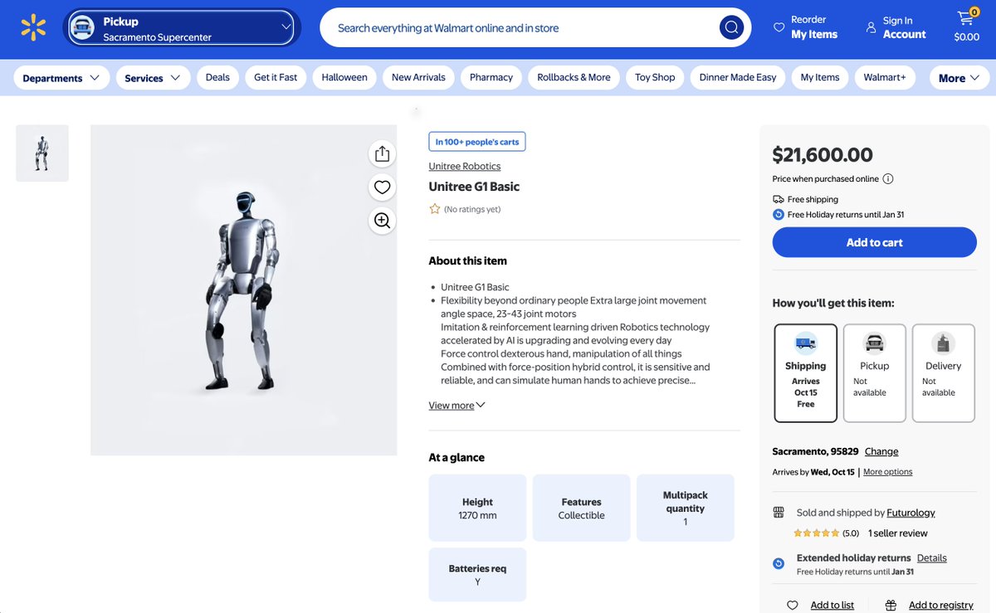Expand View more in About this item
Viewport: 996px width, 613px height.
click(456, 406)
